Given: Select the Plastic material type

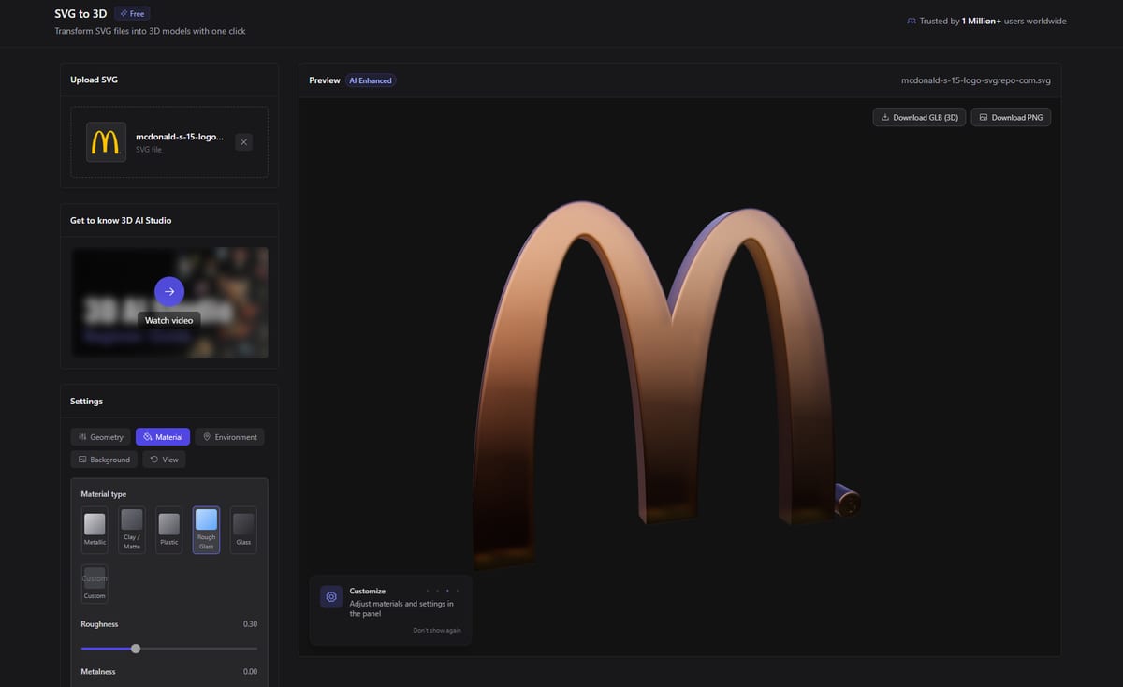Looking at the screenshot, I should tap(168, 530).
